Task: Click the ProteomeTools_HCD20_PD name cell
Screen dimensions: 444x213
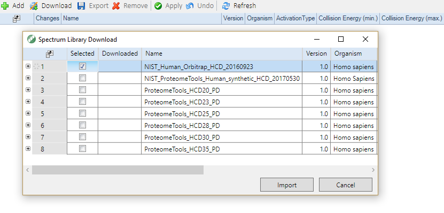Action: [x=222, y=90]
